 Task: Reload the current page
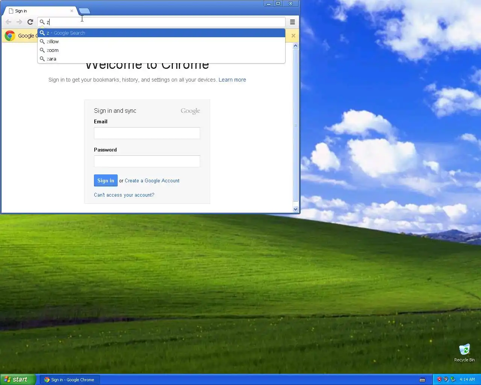point(30,22)
